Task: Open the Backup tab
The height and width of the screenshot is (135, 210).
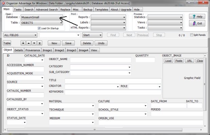Action: 88,9
